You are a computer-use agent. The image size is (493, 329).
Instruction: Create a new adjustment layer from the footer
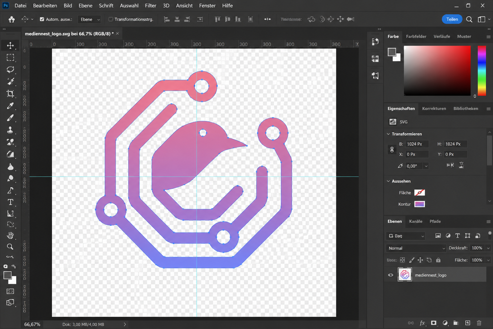pyautogui.click(x=445, y=323)
